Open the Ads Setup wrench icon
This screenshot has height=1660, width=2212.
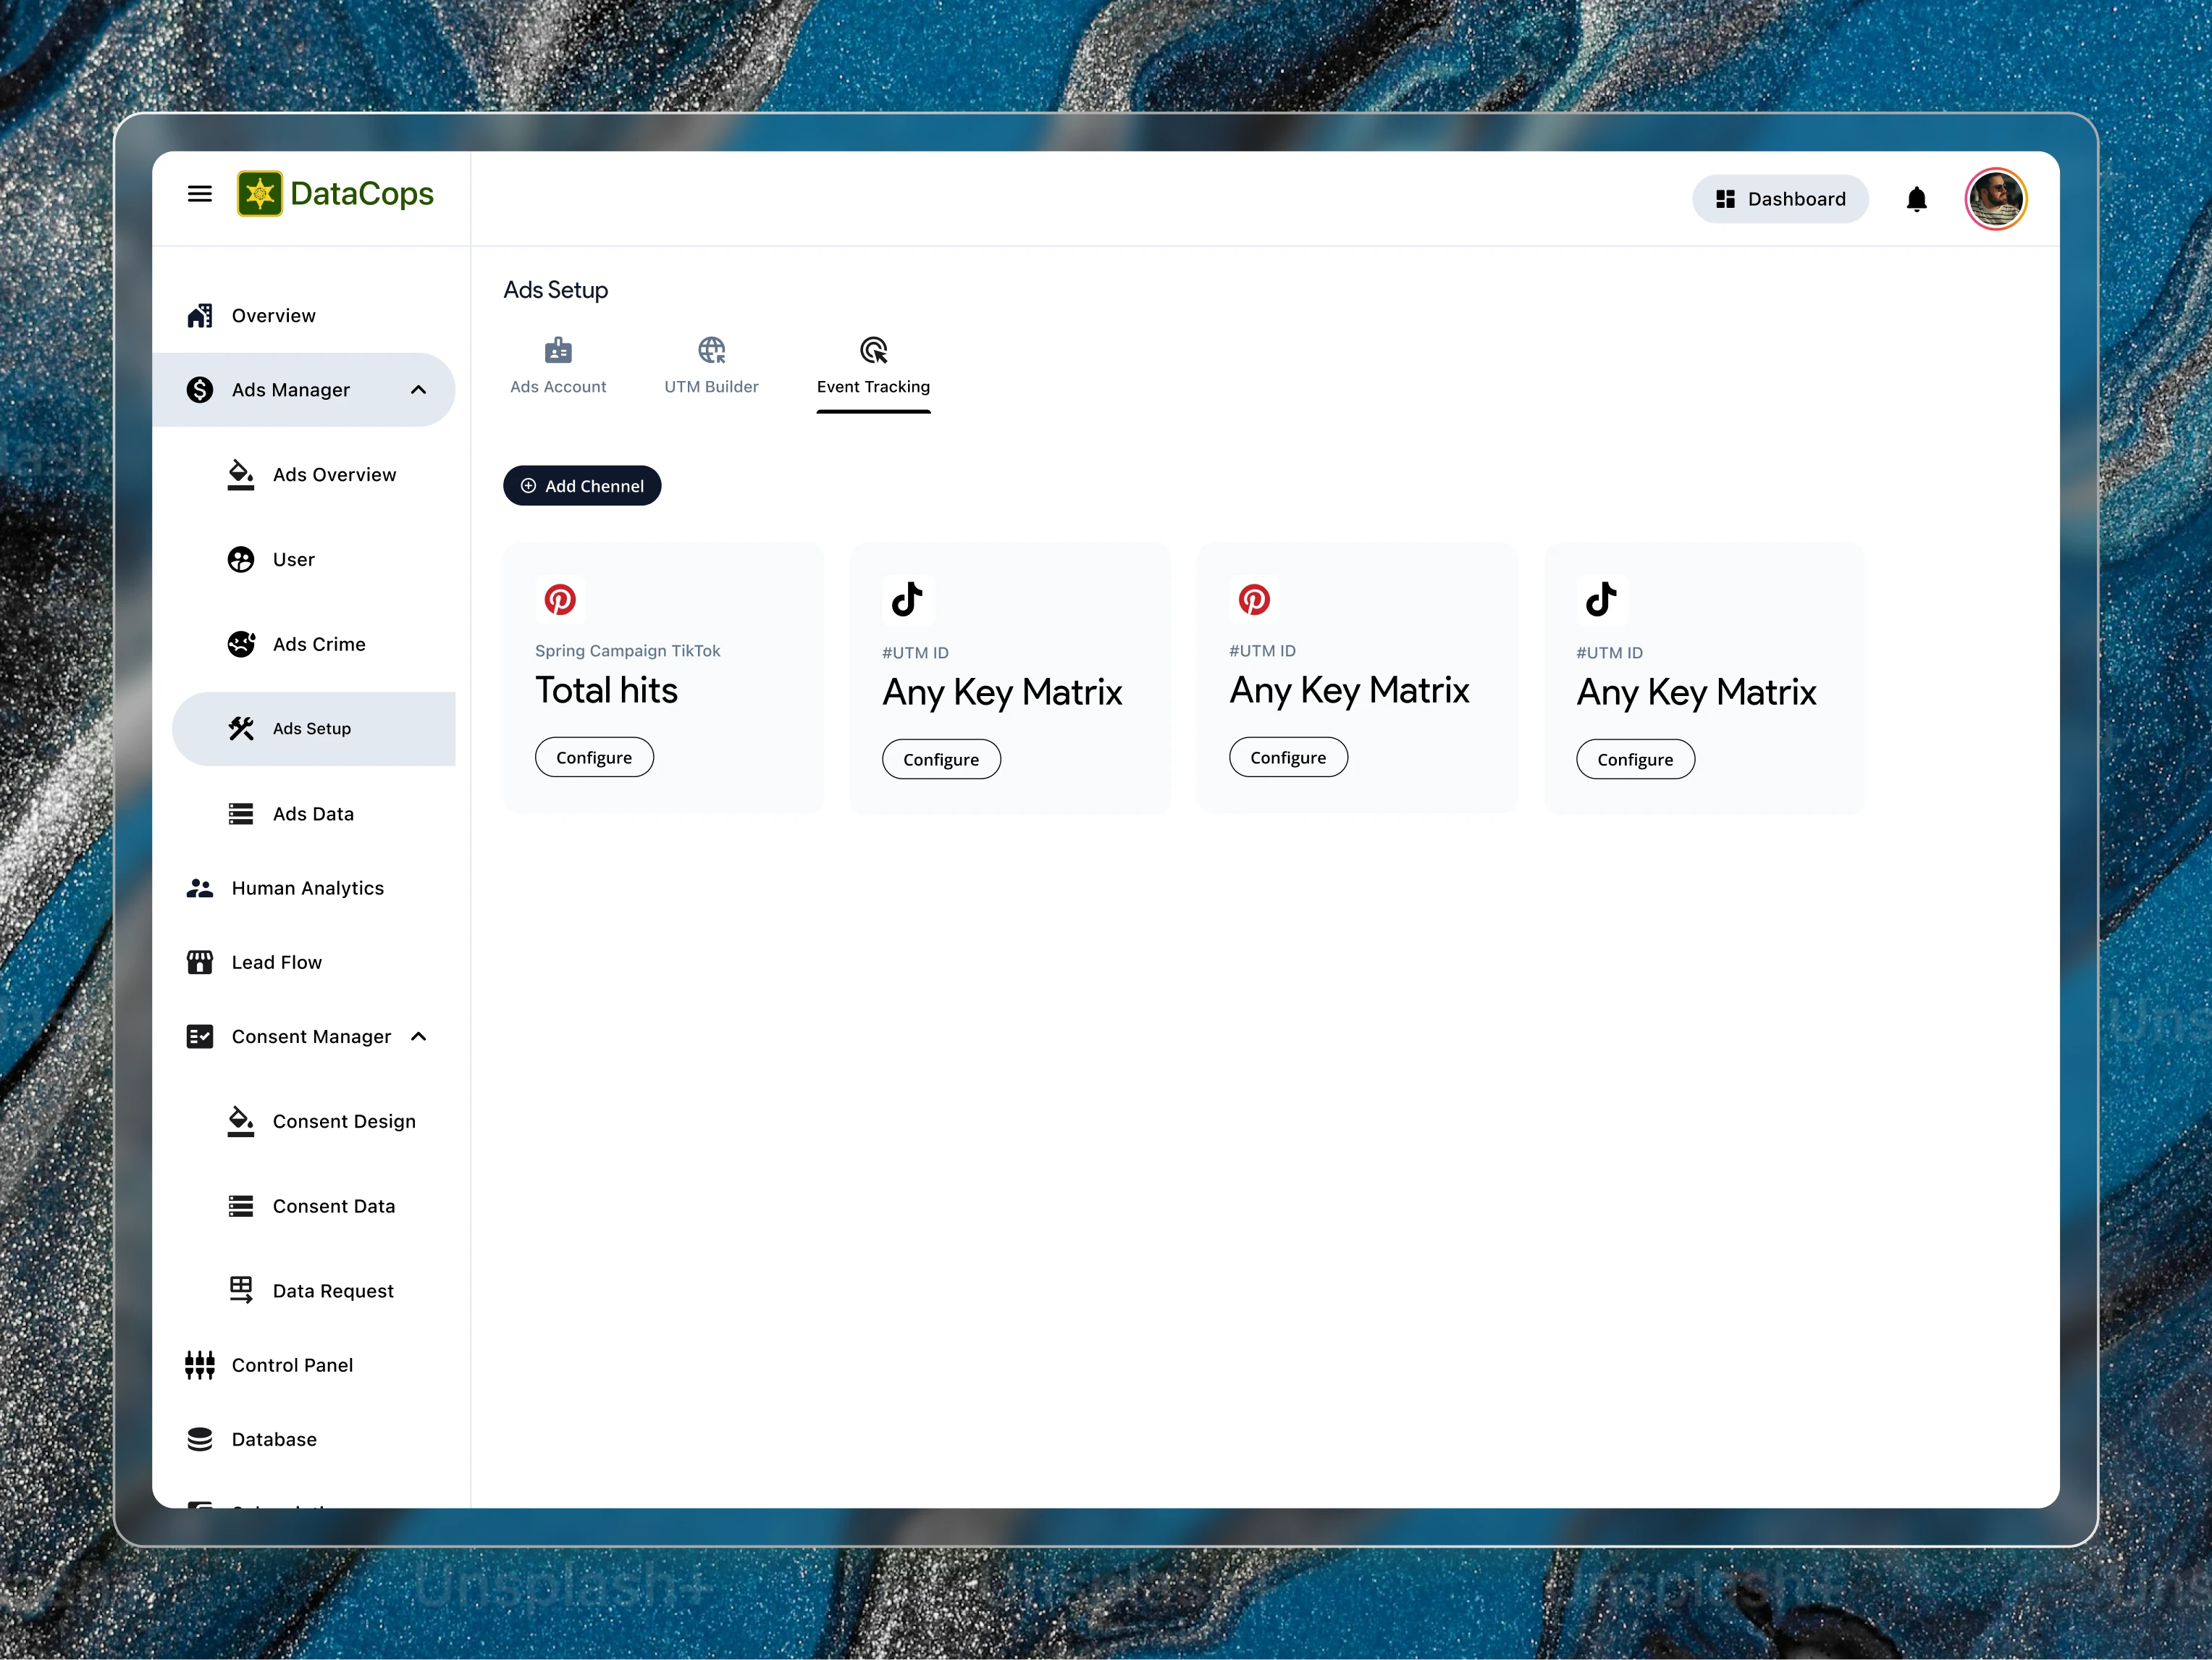241,728
